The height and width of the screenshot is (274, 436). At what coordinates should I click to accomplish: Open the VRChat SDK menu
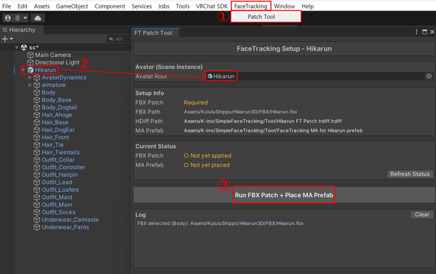[x=212, y=6]
